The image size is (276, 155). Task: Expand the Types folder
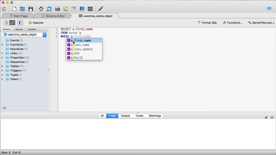tap(3, 75)
